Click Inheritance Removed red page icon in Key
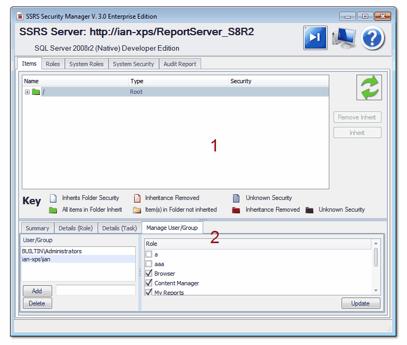407x345 pixels. pyautogui.click(x=137, y=198)
